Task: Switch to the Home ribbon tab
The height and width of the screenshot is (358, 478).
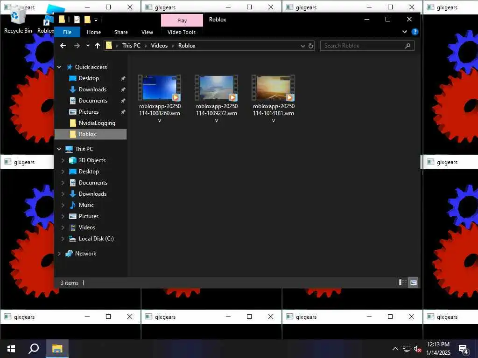Action: pos(93,32)
